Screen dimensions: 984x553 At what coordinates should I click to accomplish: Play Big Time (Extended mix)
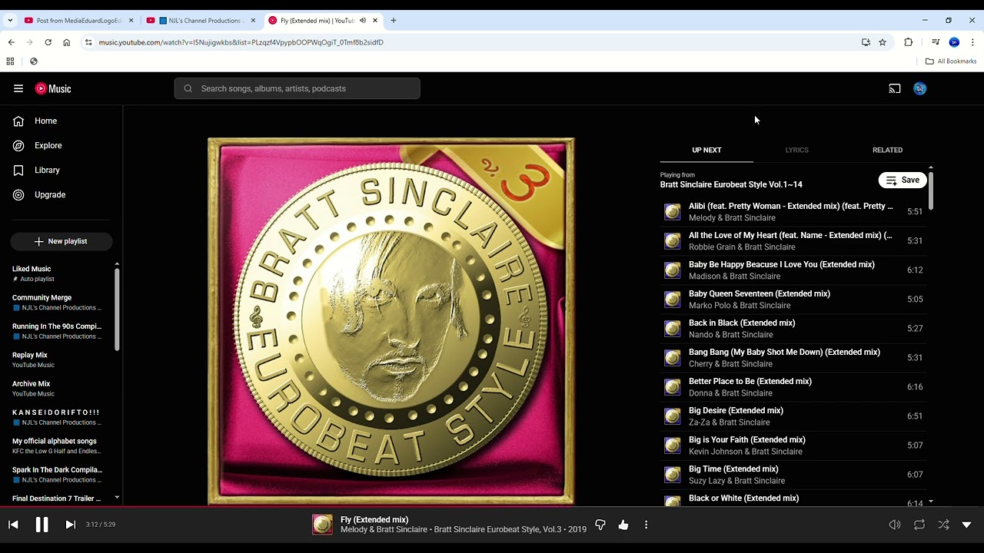click(x=793, y=475)
